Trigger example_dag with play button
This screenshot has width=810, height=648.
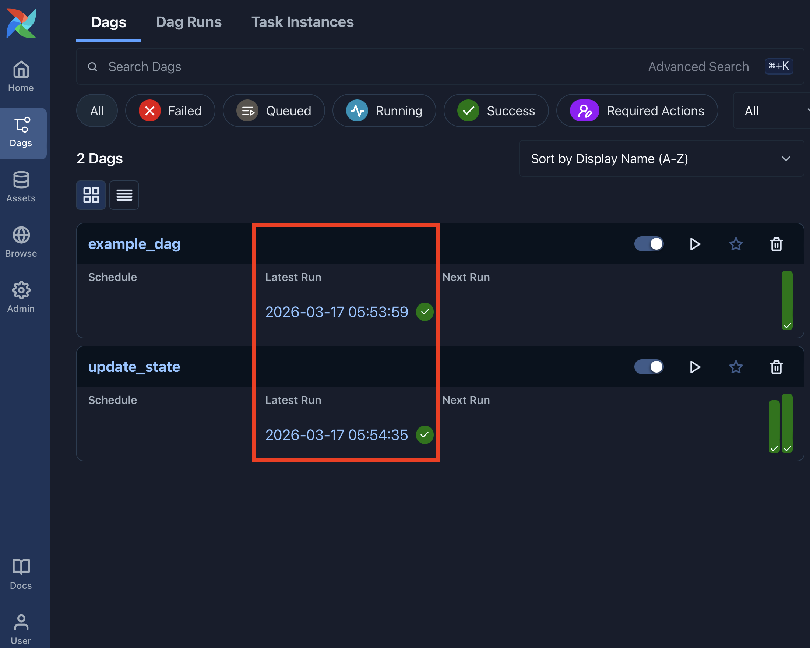point(695,244)
